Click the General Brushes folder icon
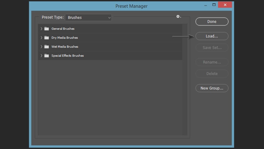Image resolution: width=264 pixels, height=149 pixels. pos(47,29)
